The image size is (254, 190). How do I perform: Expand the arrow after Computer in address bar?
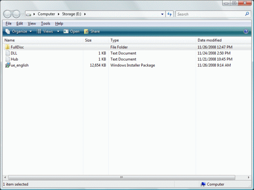59,14
